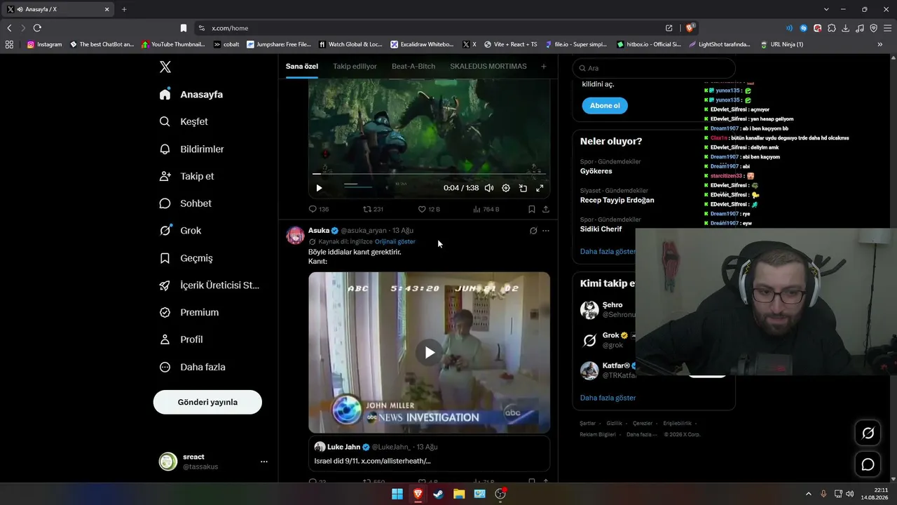Open Sohbet chat messages
This screenshot has height=505, width=897.
tap(186, 203)
